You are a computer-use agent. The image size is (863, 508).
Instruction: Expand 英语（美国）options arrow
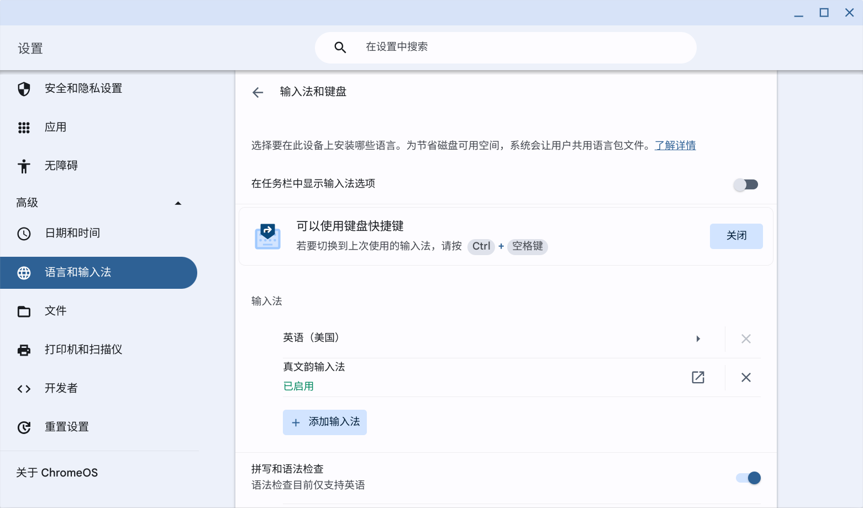(698, 338)
